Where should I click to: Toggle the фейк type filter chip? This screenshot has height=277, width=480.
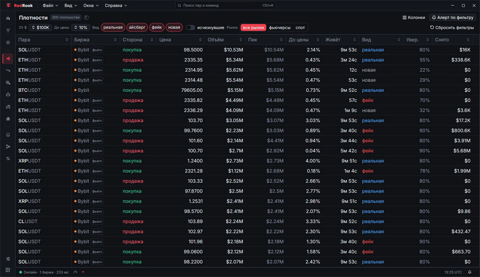157,27
